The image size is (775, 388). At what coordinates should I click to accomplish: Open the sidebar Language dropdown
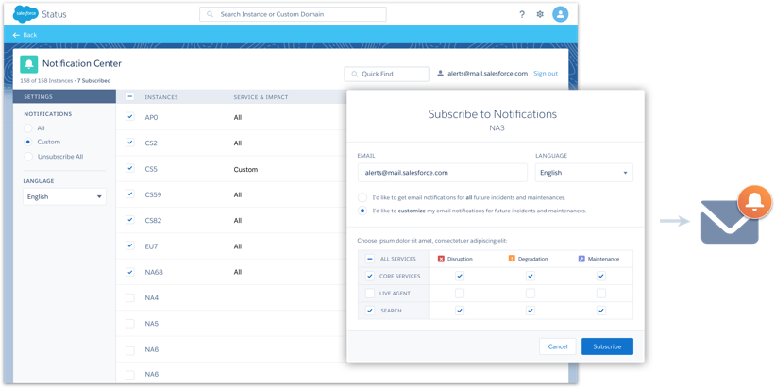coord(64,196)
